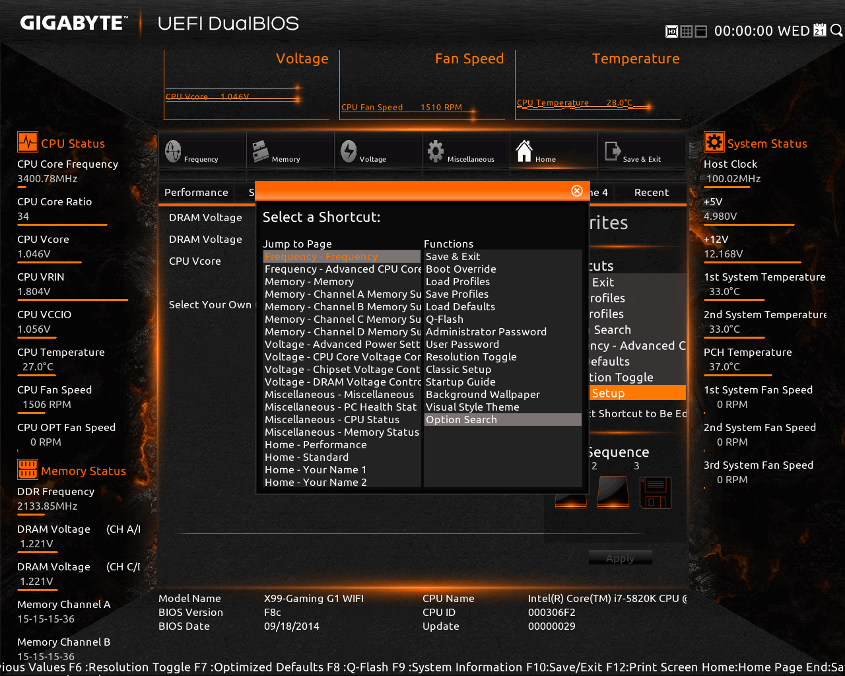The width and height of the screenshot is (845, 676).
Task: Choose the 'Load Profiles' function
Action: coord(503,281)
